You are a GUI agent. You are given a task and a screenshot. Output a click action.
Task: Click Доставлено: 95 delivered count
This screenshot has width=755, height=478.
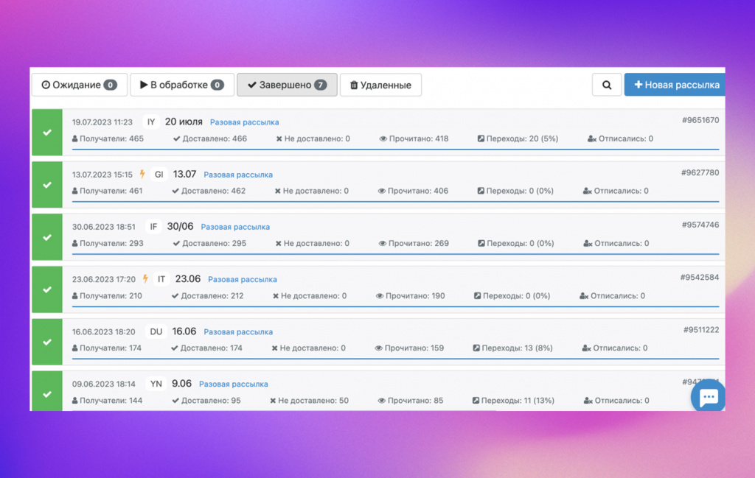[x=206, y=401]
